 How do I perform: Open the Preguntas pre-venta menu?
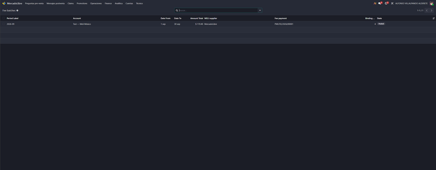click(34, 3)
